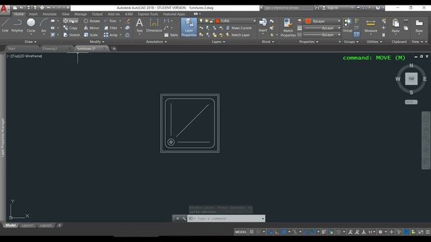This screenshot has width=431, height=242.
Task: Open the linetype ByLayer dropdown
Action: (x=339, y=35)
